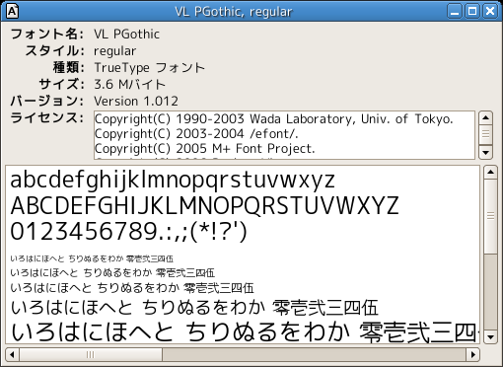Click the font name value VL PGothic
Screen dimensions: 503x367
126,35
